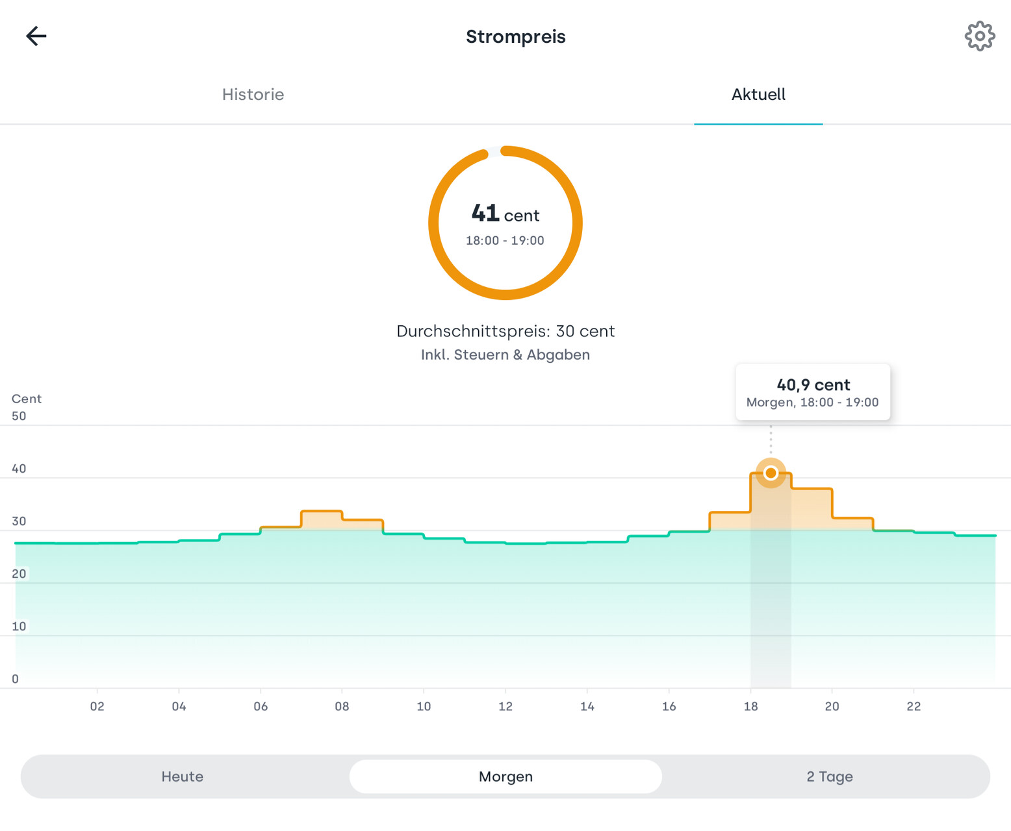Open settings via the gear icon
Image resolution: width=1011 pixels, height=831 pixels.
click(x=979, y=36)
